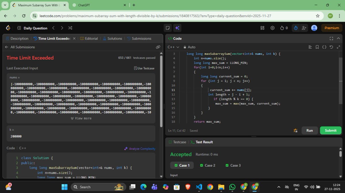Reload the page
The image size is (345, 193).
tap(24, 16)
